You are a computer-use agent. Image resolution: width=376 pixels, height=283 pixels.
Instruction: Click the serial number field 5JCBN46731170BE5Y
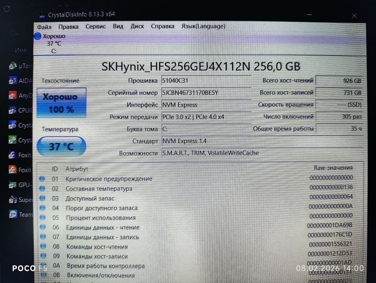tap(206, 93)
